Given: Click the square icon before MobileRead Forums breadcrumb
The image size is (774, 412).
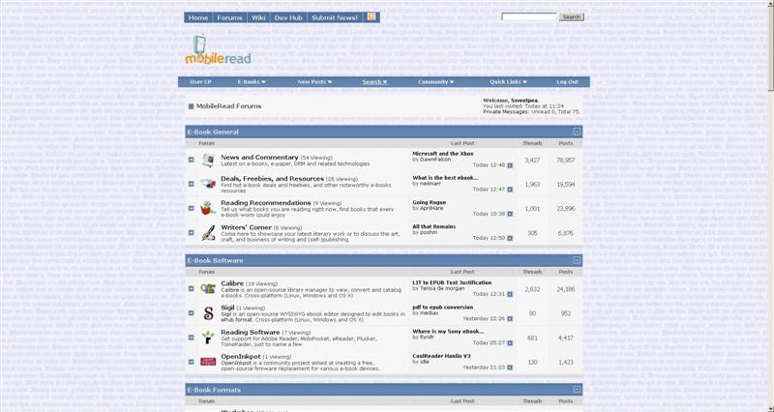Looking at the screenshot, I should point(191,106).
